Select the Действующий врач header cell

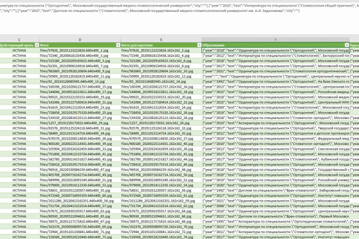19,45
